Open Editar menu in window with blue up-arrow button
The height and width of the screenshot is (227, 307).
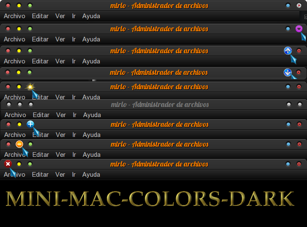pos(40,61)
